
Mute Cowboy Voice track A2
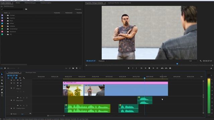click(21, 105)
